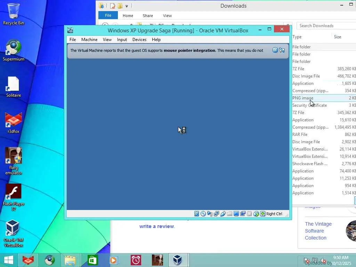The image size is (356, 267).
Task: Click the Properties quick access icon in Downloads
Action: click(x=113, y=6)
